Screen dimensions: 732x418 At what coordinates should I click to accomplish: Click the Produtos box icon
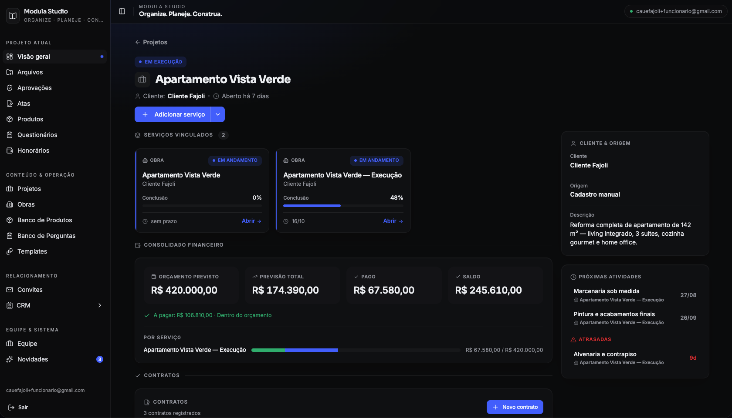coord(10,119)
